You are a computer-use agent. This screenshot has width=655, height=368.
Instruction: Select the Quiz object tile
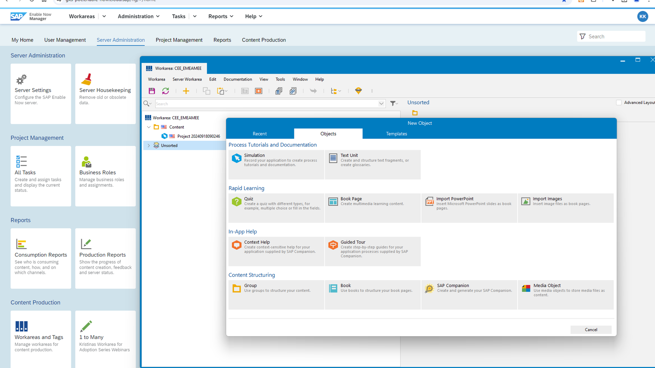click(276, 208)
